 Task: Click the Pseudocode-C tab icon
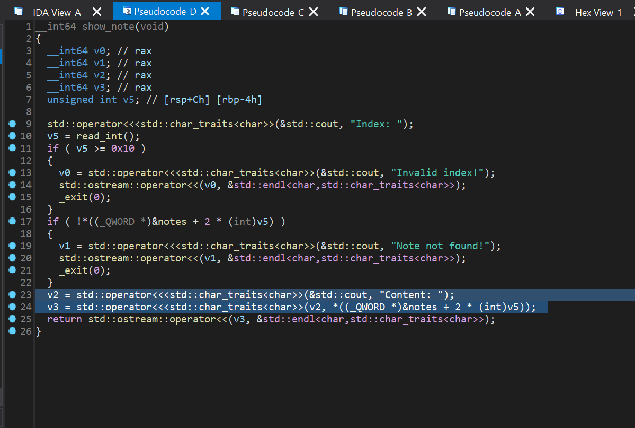tap(235, 11)
